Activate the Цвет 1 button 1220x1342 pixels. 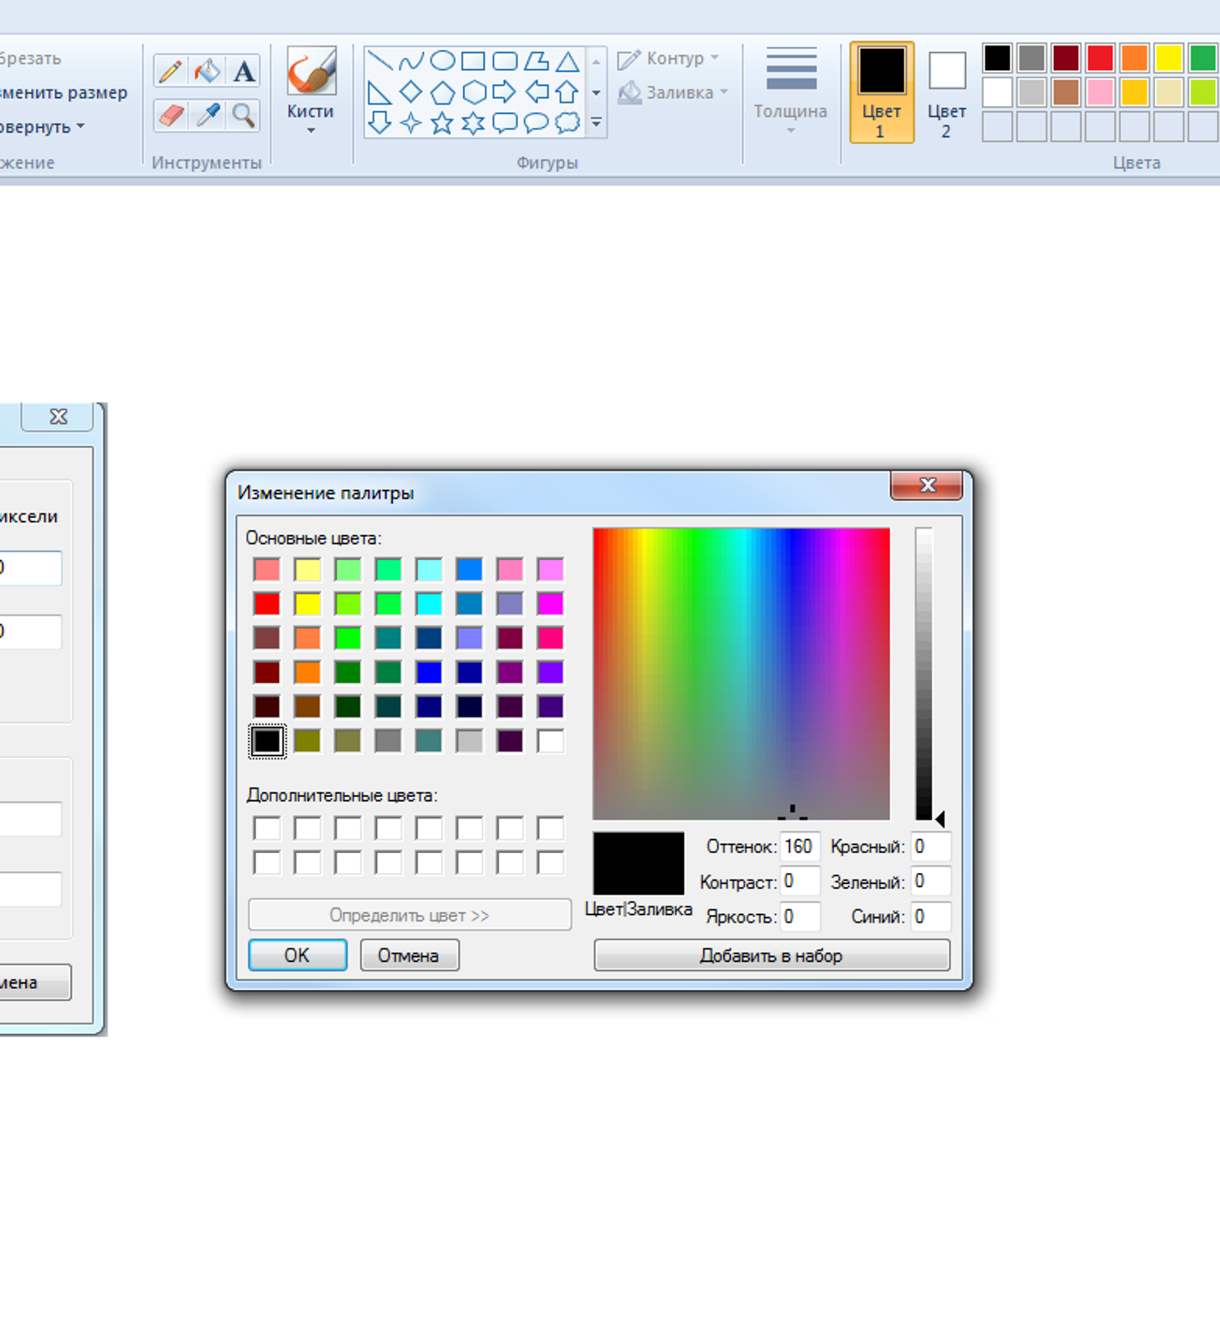[881, 93]
